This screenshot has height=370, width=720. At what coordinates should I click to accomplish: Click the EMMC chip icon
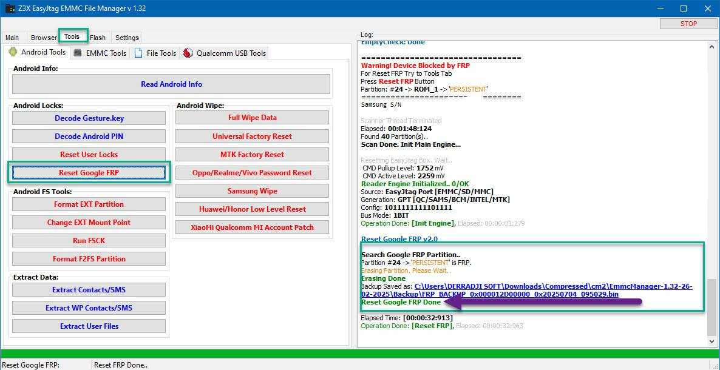[78, 53]
